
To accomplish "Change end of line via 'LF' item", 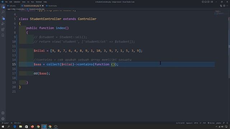I will coord(201,123).
